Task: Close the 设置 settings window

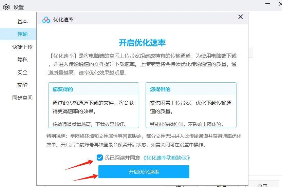Action: [280, 4]
